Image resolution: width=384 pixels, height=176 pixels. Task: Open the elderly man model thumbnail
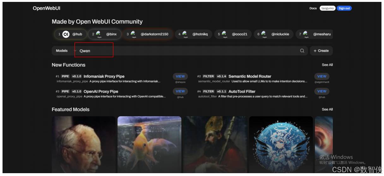coord(84,145)
